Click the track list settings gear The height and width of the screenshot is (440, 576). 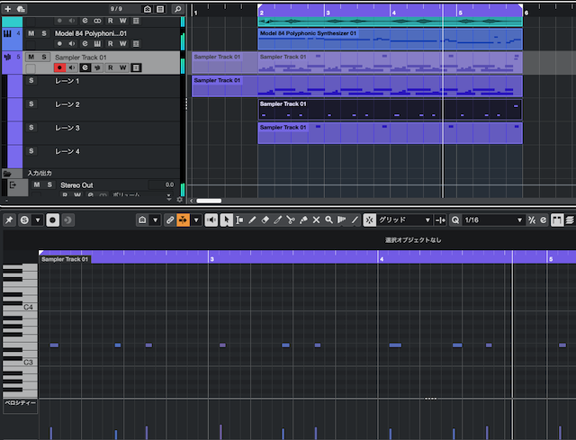click(179, 200)
